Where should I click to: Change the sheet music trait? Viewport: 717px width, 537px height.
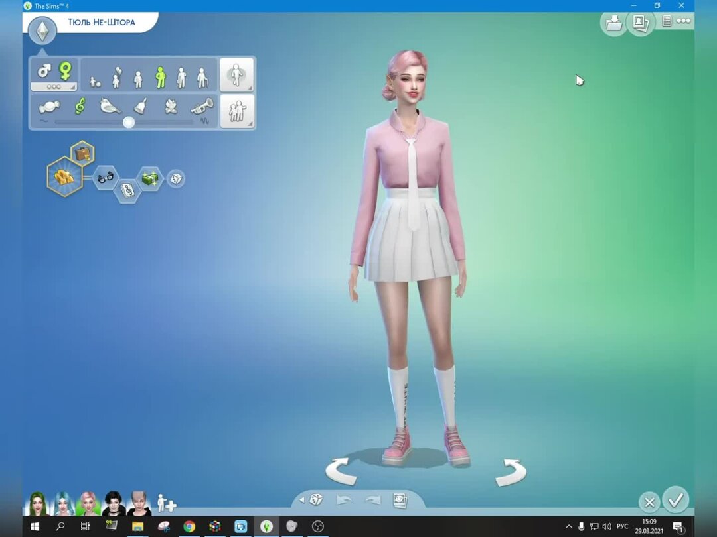[127, 190]
